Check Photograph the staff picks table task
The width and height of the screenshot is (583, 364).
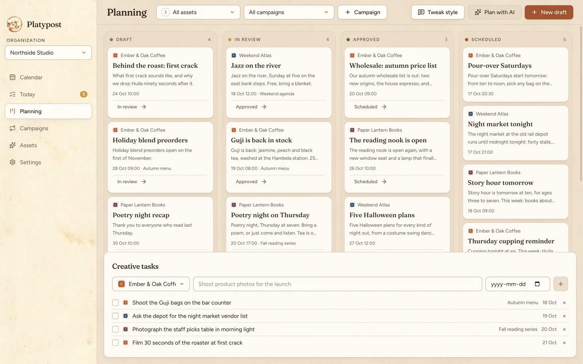tap(116, 329)
